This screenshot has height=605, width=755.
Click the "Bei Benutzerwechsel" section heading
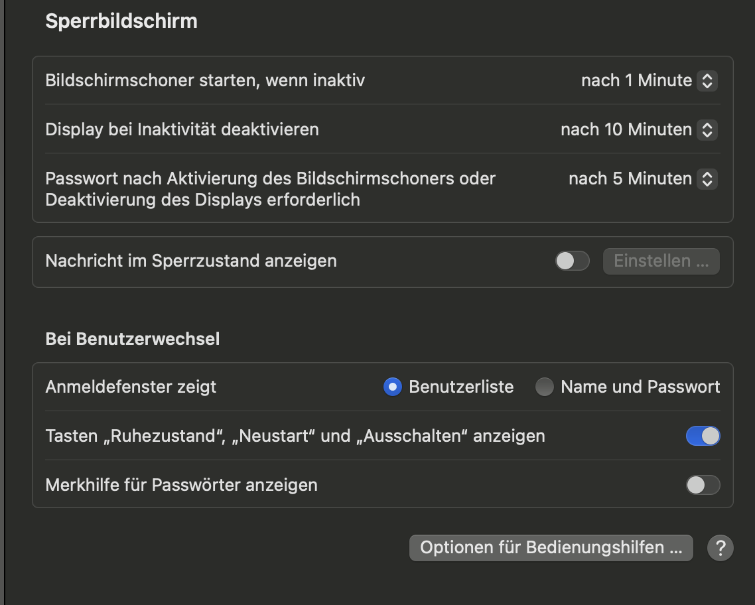[x=133, y=339]
